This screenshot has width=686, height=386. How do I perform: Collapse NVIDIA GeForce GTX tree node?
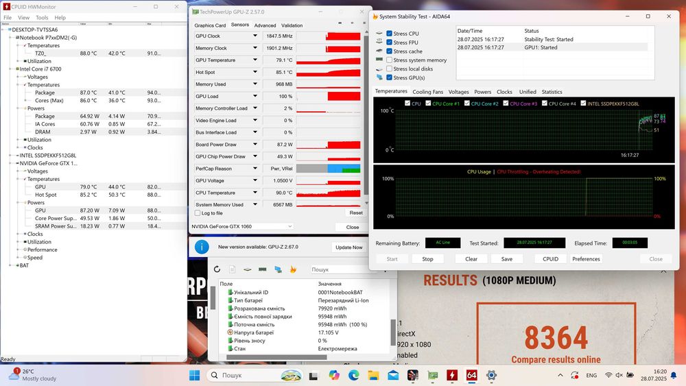10,163
